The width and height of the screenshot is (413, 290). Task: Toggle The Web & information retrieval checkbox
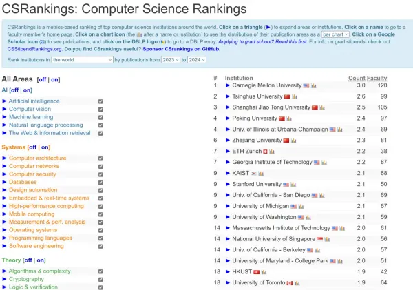pos(100,134)
